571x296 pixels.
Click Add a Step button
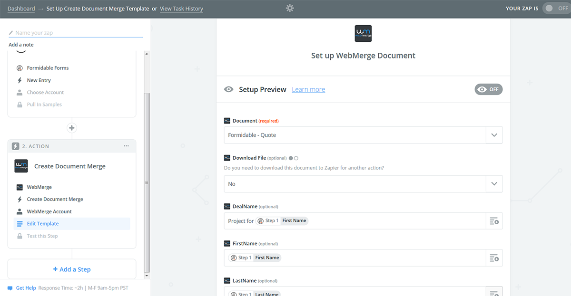pyautogui.click(x=72, y=269)
